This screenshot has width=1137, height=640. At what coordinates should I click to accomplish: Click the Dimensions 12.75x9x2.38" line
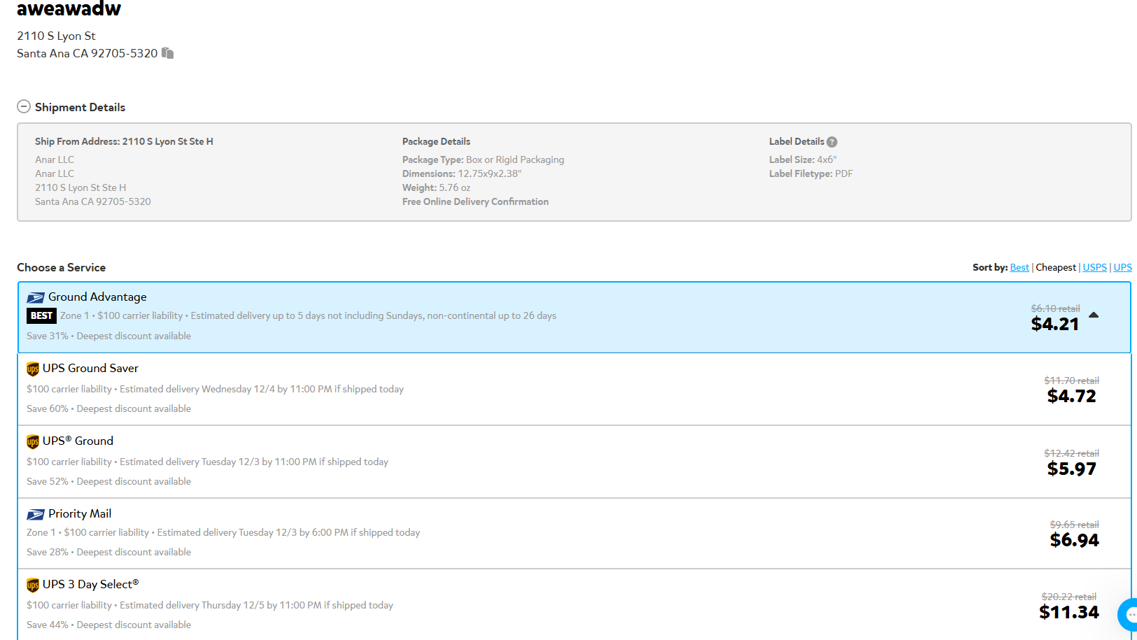coord(462,173)
